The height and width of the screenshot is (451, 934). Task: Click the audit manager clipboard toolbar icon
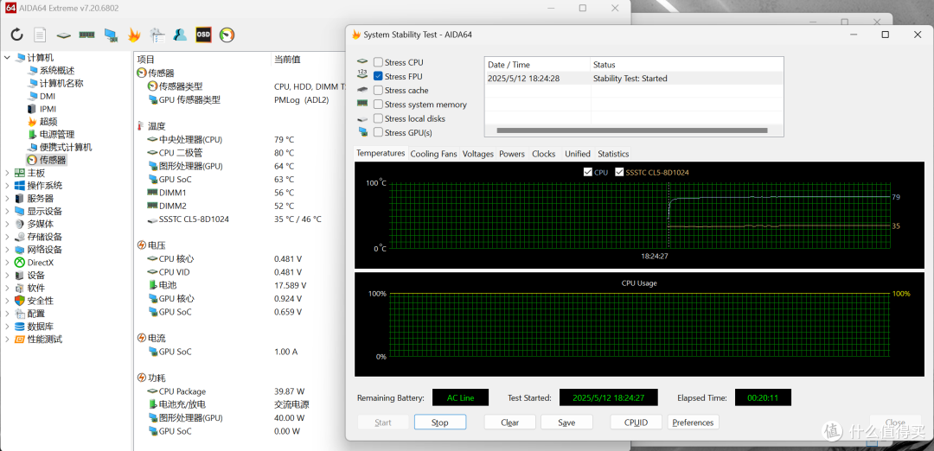(x=157, y=35)
